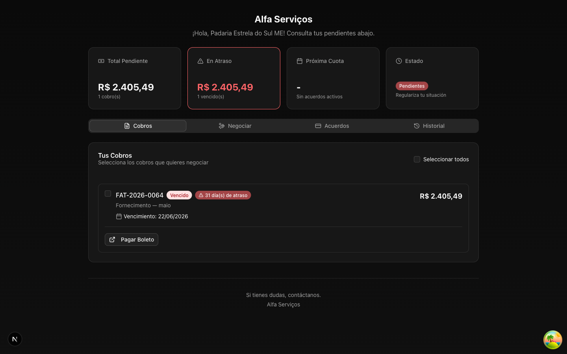Click the Pagar Boleto button
Image resolution: width=567 pixels, height=354 pixels.
point(132,240)
